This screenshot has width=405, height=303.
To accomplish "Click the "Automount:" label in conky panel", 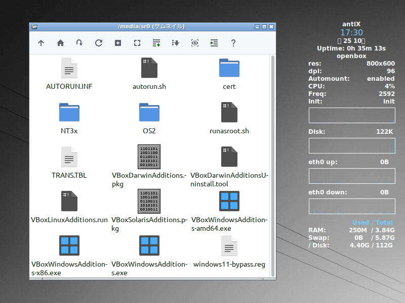I will pos(329,79).
